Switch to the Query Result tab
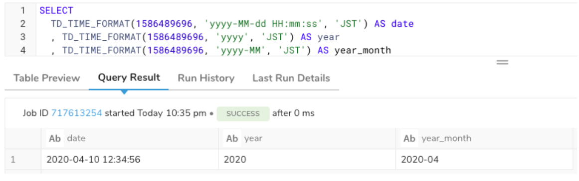The image size is (579, 181). (129, 78)
